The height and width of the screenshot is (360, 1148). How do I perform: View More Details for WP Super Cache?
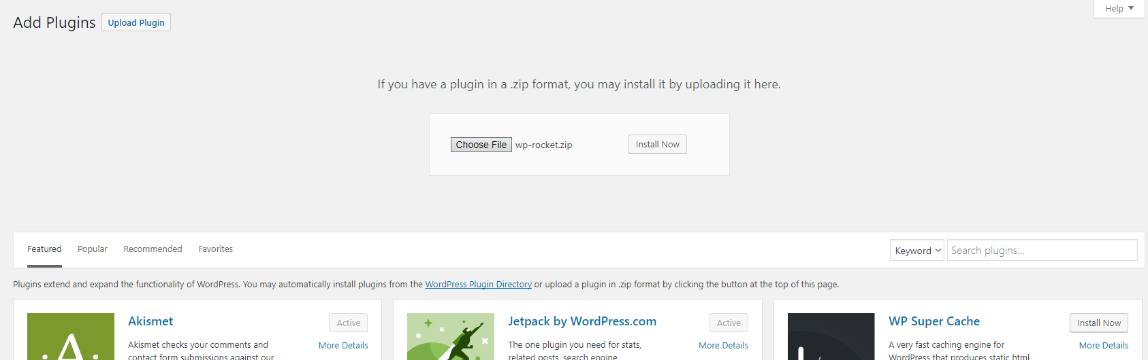[1104, 346]
